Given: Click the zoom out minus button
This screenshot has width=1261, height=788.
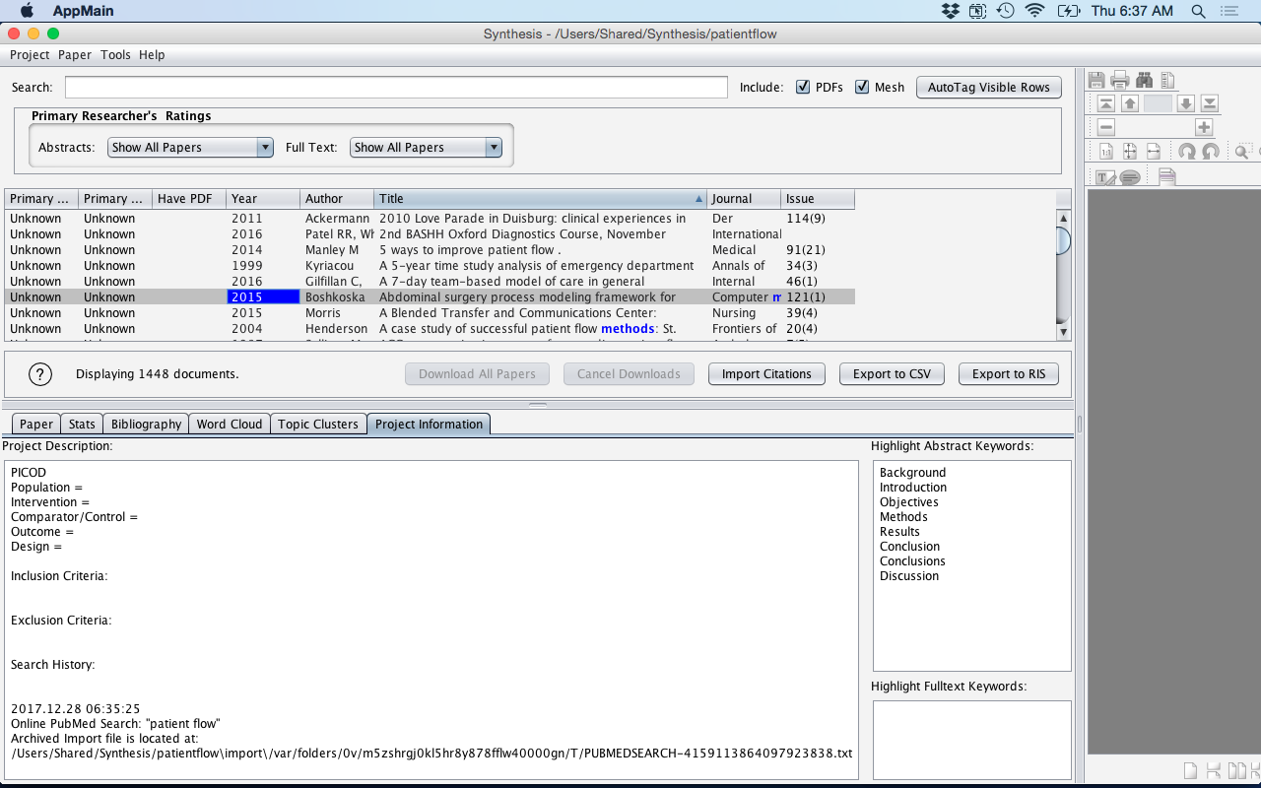Looking at the screenshot, I should click(x=1106, y=127).
